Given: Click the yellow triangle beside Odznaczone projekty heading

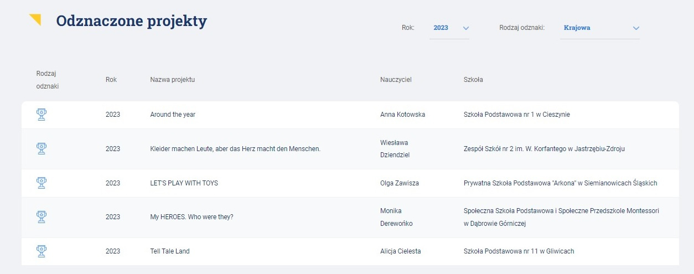Looking at the screenshot, I should point(35,20).
